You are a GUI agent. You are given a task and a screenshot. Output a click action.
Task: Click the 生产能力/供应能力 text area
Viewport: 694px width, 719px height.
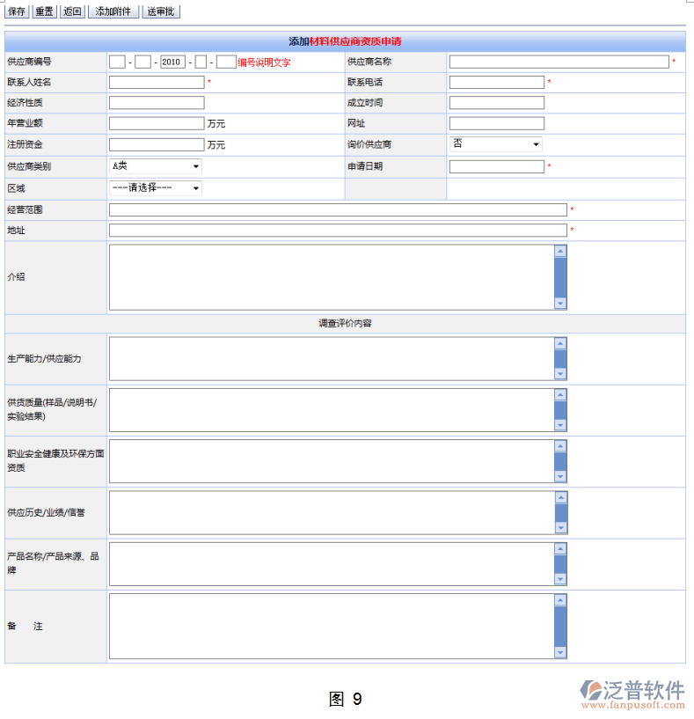pyautogui.click(x=331, y=359)
